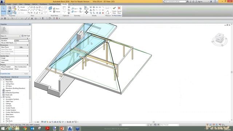Toggle the Properties palette button in ribbon
Viewport: 233px width, 131px height.
9,12
